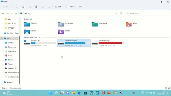The height and width of the screenshot is (96, 171).
Task: Click the Paste toolbar icon
Action: [30, 7]
